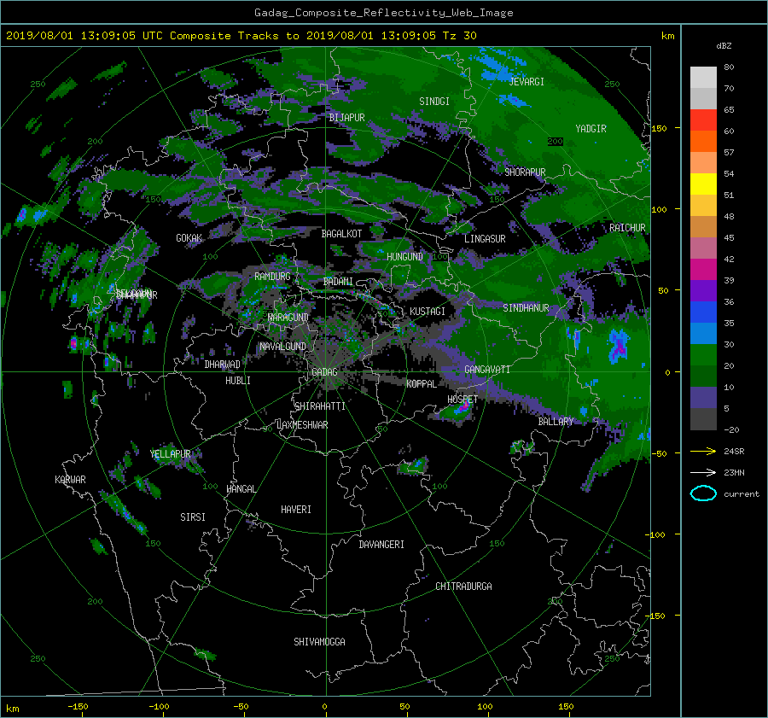Click the SHIVAMOGGA city label
The image size is (768, 718).
(319, 642)
